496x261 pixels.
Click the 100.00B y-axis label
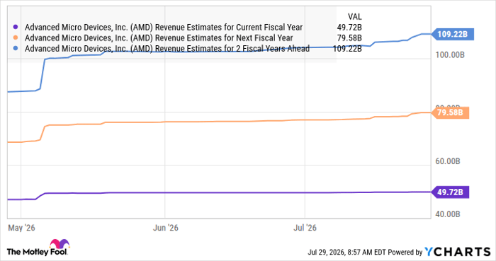[x=450, y=55]
